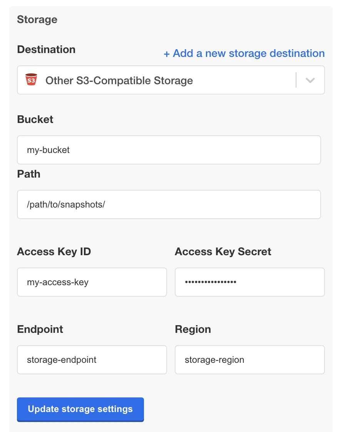Viewport: 338px width, 432px height.
Task: Click the Path field with /path/to/snapshots/
Action: pyautogui.click(x=169, y=204)
